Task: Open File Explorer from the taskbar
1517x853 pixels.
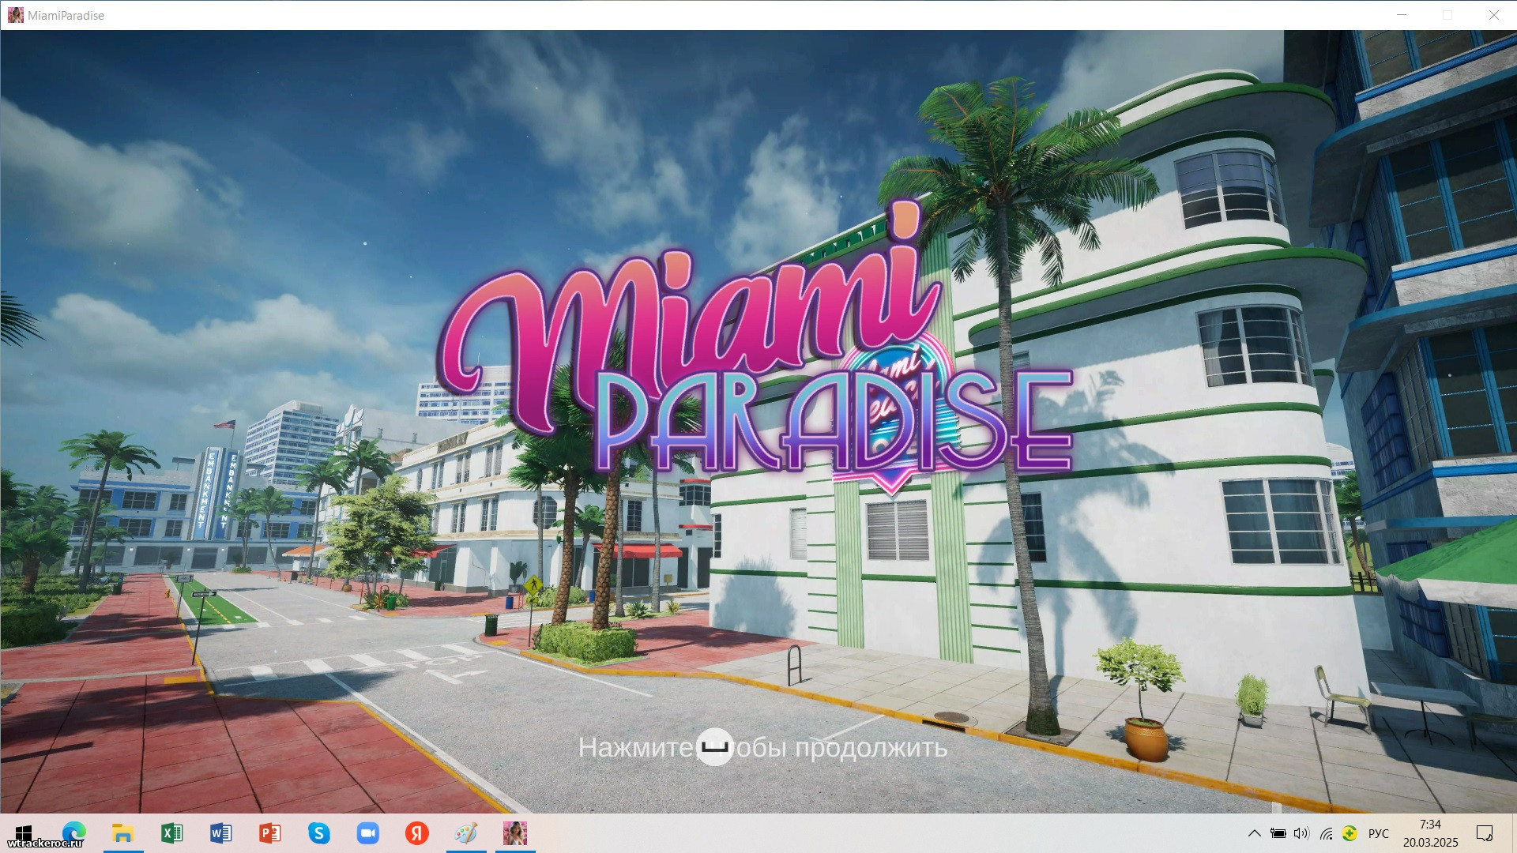Action: click(x=122, y=833)
